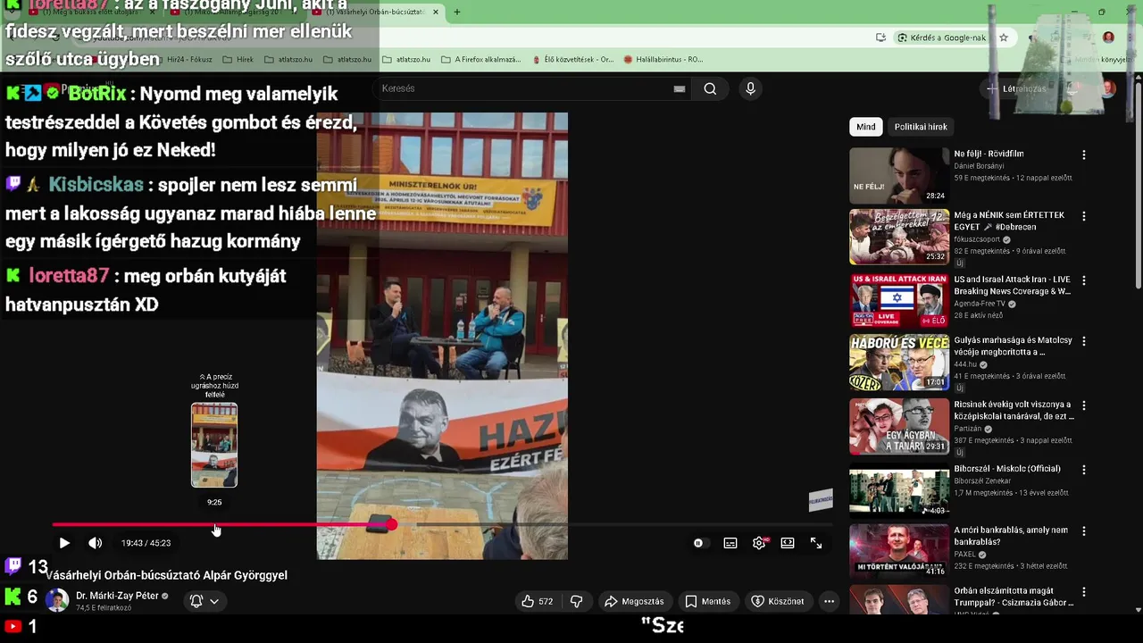
Task: Open US and Israel Attack Iran live thumbnail
Action: tap(899, 300)
